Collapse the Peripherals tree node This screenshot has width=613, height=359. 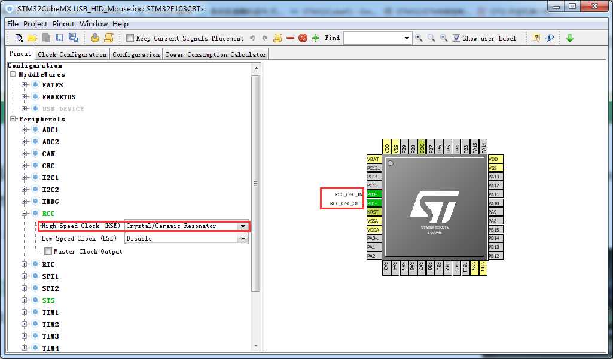coord(13,119)
